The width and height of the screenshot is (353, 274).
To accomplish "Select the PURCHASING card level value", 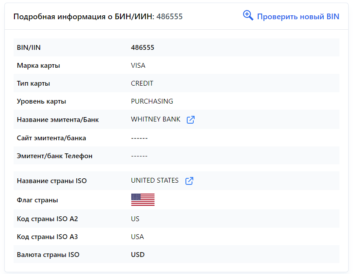I will pos(152,101).
